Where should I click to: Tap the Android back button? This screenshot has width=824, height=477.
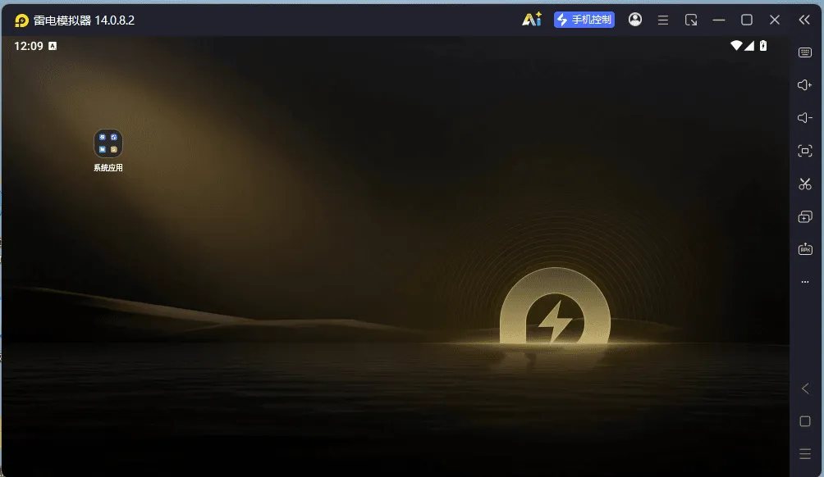coord(805,388)
